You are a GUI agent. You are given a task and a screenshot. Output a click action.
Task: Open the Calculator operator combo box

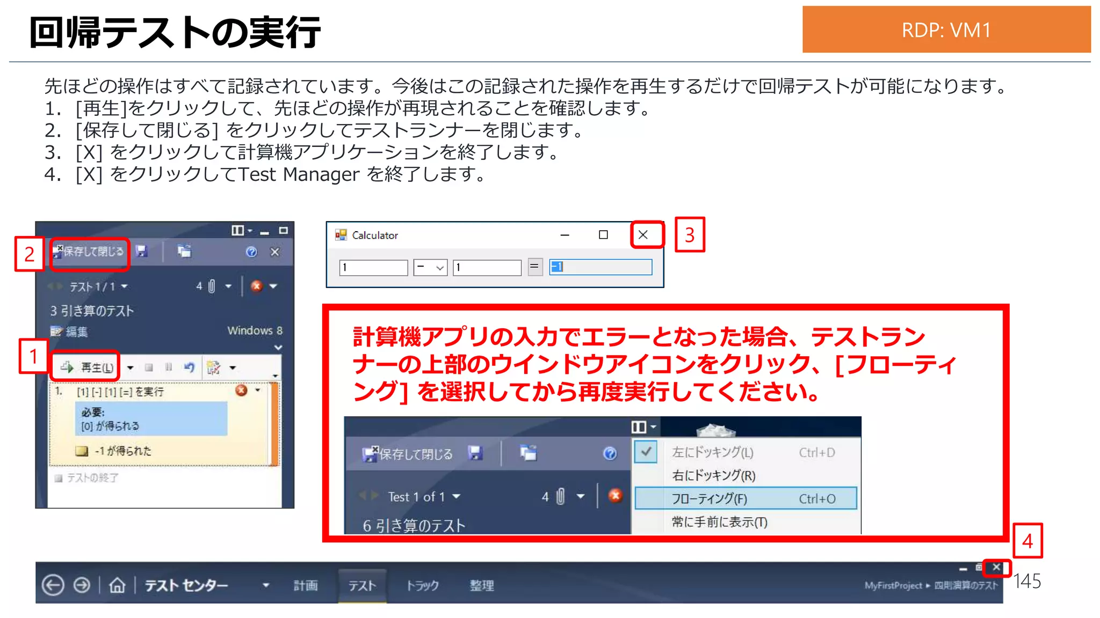click(x=430, y=267)
